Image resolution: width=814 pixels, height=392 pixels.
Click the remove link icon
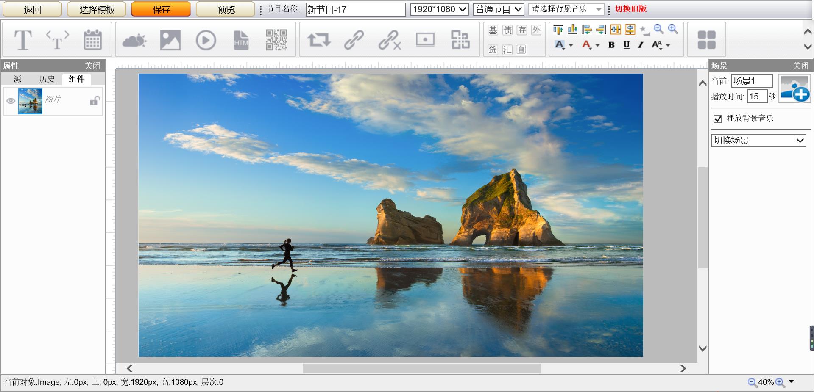[x=389, y=40]
